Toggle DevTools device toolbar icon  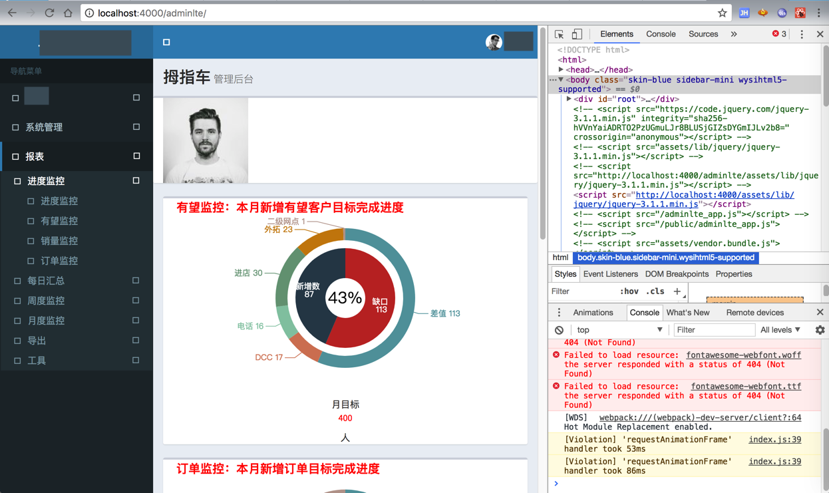click(x=577, y=34)
